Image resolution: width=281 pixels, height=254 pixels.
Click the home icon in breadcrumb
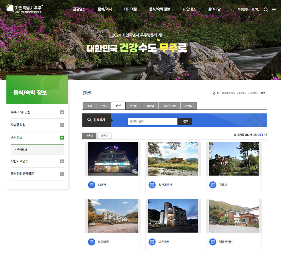point(214,93)
